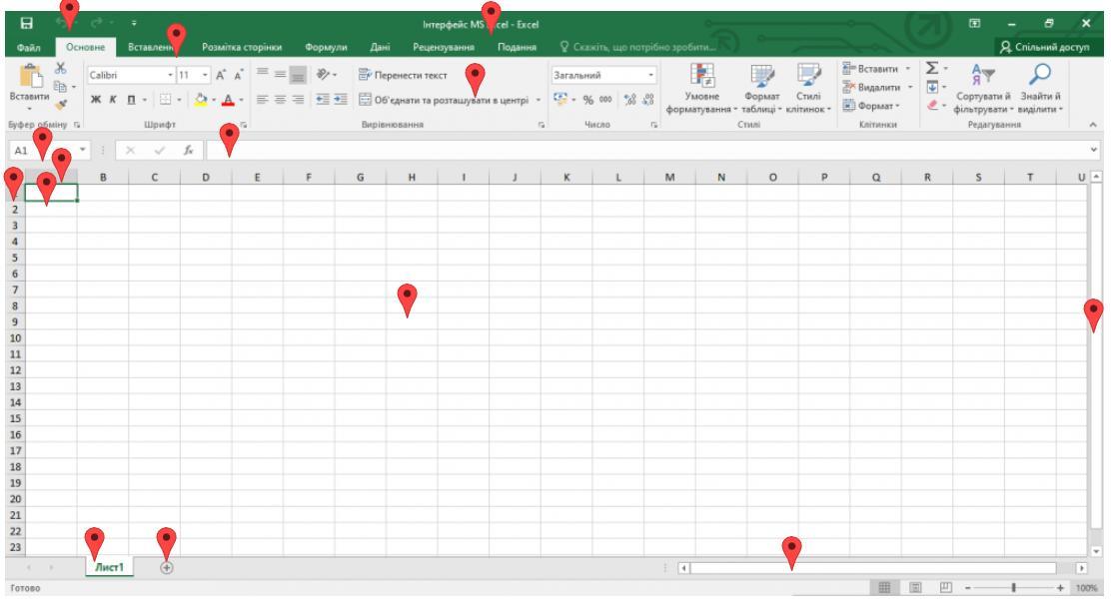This screenshot has height=600, width=1111.
Task: Open the font size 11 dropdown
Action: [x=205, y=75]
